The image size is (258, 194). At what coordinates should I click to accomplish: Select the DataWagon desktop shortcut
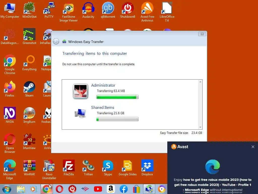click(x=10, y=37)
